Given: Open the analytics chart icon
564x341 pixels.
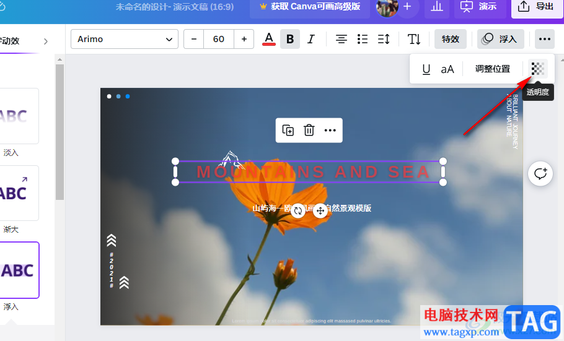Looking at the screenshot, I should coord(437,6).
